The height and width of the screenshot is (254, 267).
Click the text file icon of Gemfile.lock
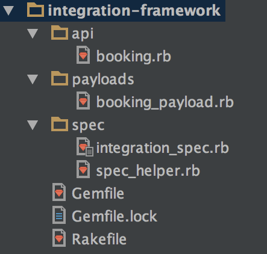click(x=59, y=215)
